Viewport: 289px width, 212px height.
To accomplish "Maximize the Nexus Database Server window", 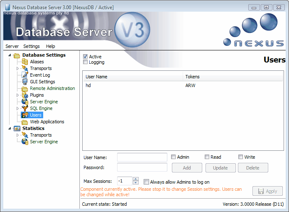I will (x=266, y=7).
